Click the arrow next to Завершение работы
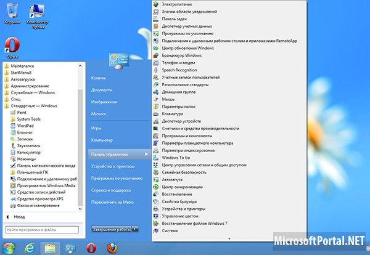Image resolution: width=370 pixels, height=255 pixels. [135, 229]
